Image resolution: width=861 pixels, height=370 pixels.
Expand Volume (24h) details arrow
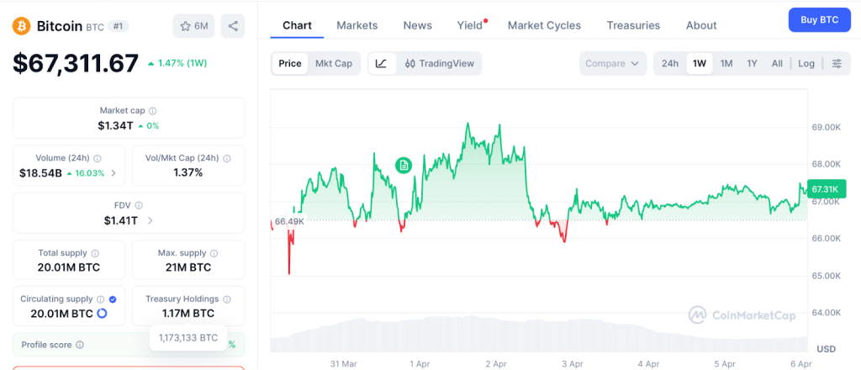(x=114, y=173)
